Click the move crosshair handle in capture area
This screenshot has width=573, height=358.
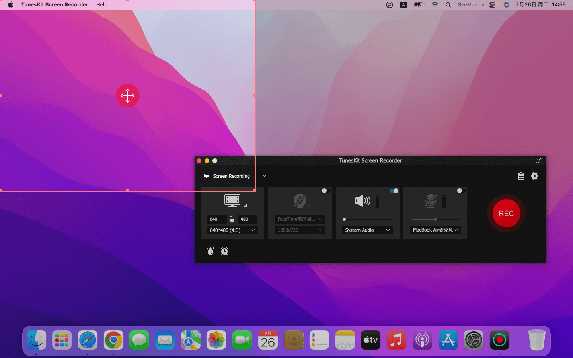127,95
